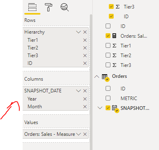The height and width of the screenshot is (150, 159).
Task: Open the Fields tab icon
Action: pyautogui.click(x=32, y=7)
